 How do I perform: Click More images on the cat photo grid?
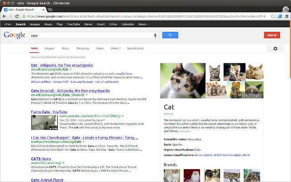[250, 95]
